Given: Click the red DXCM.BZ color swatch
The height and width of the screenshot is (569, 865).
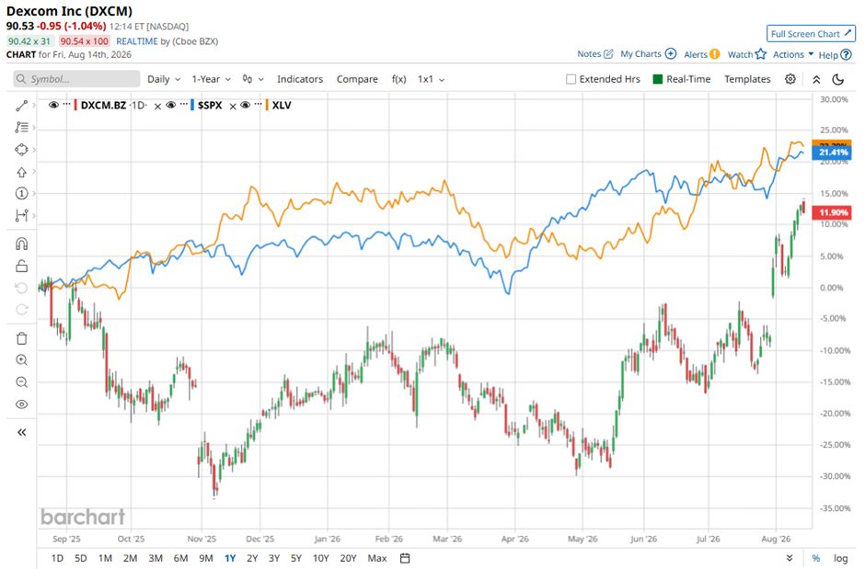Looking at the screenshot, I should 75,105.
